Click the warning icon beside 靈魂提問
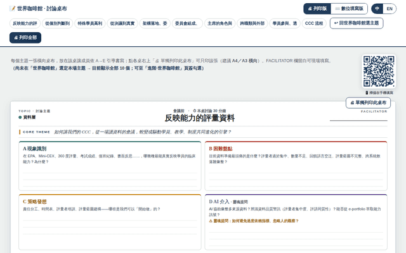Viewport: 406px width, 253px height. click(211, 221)
